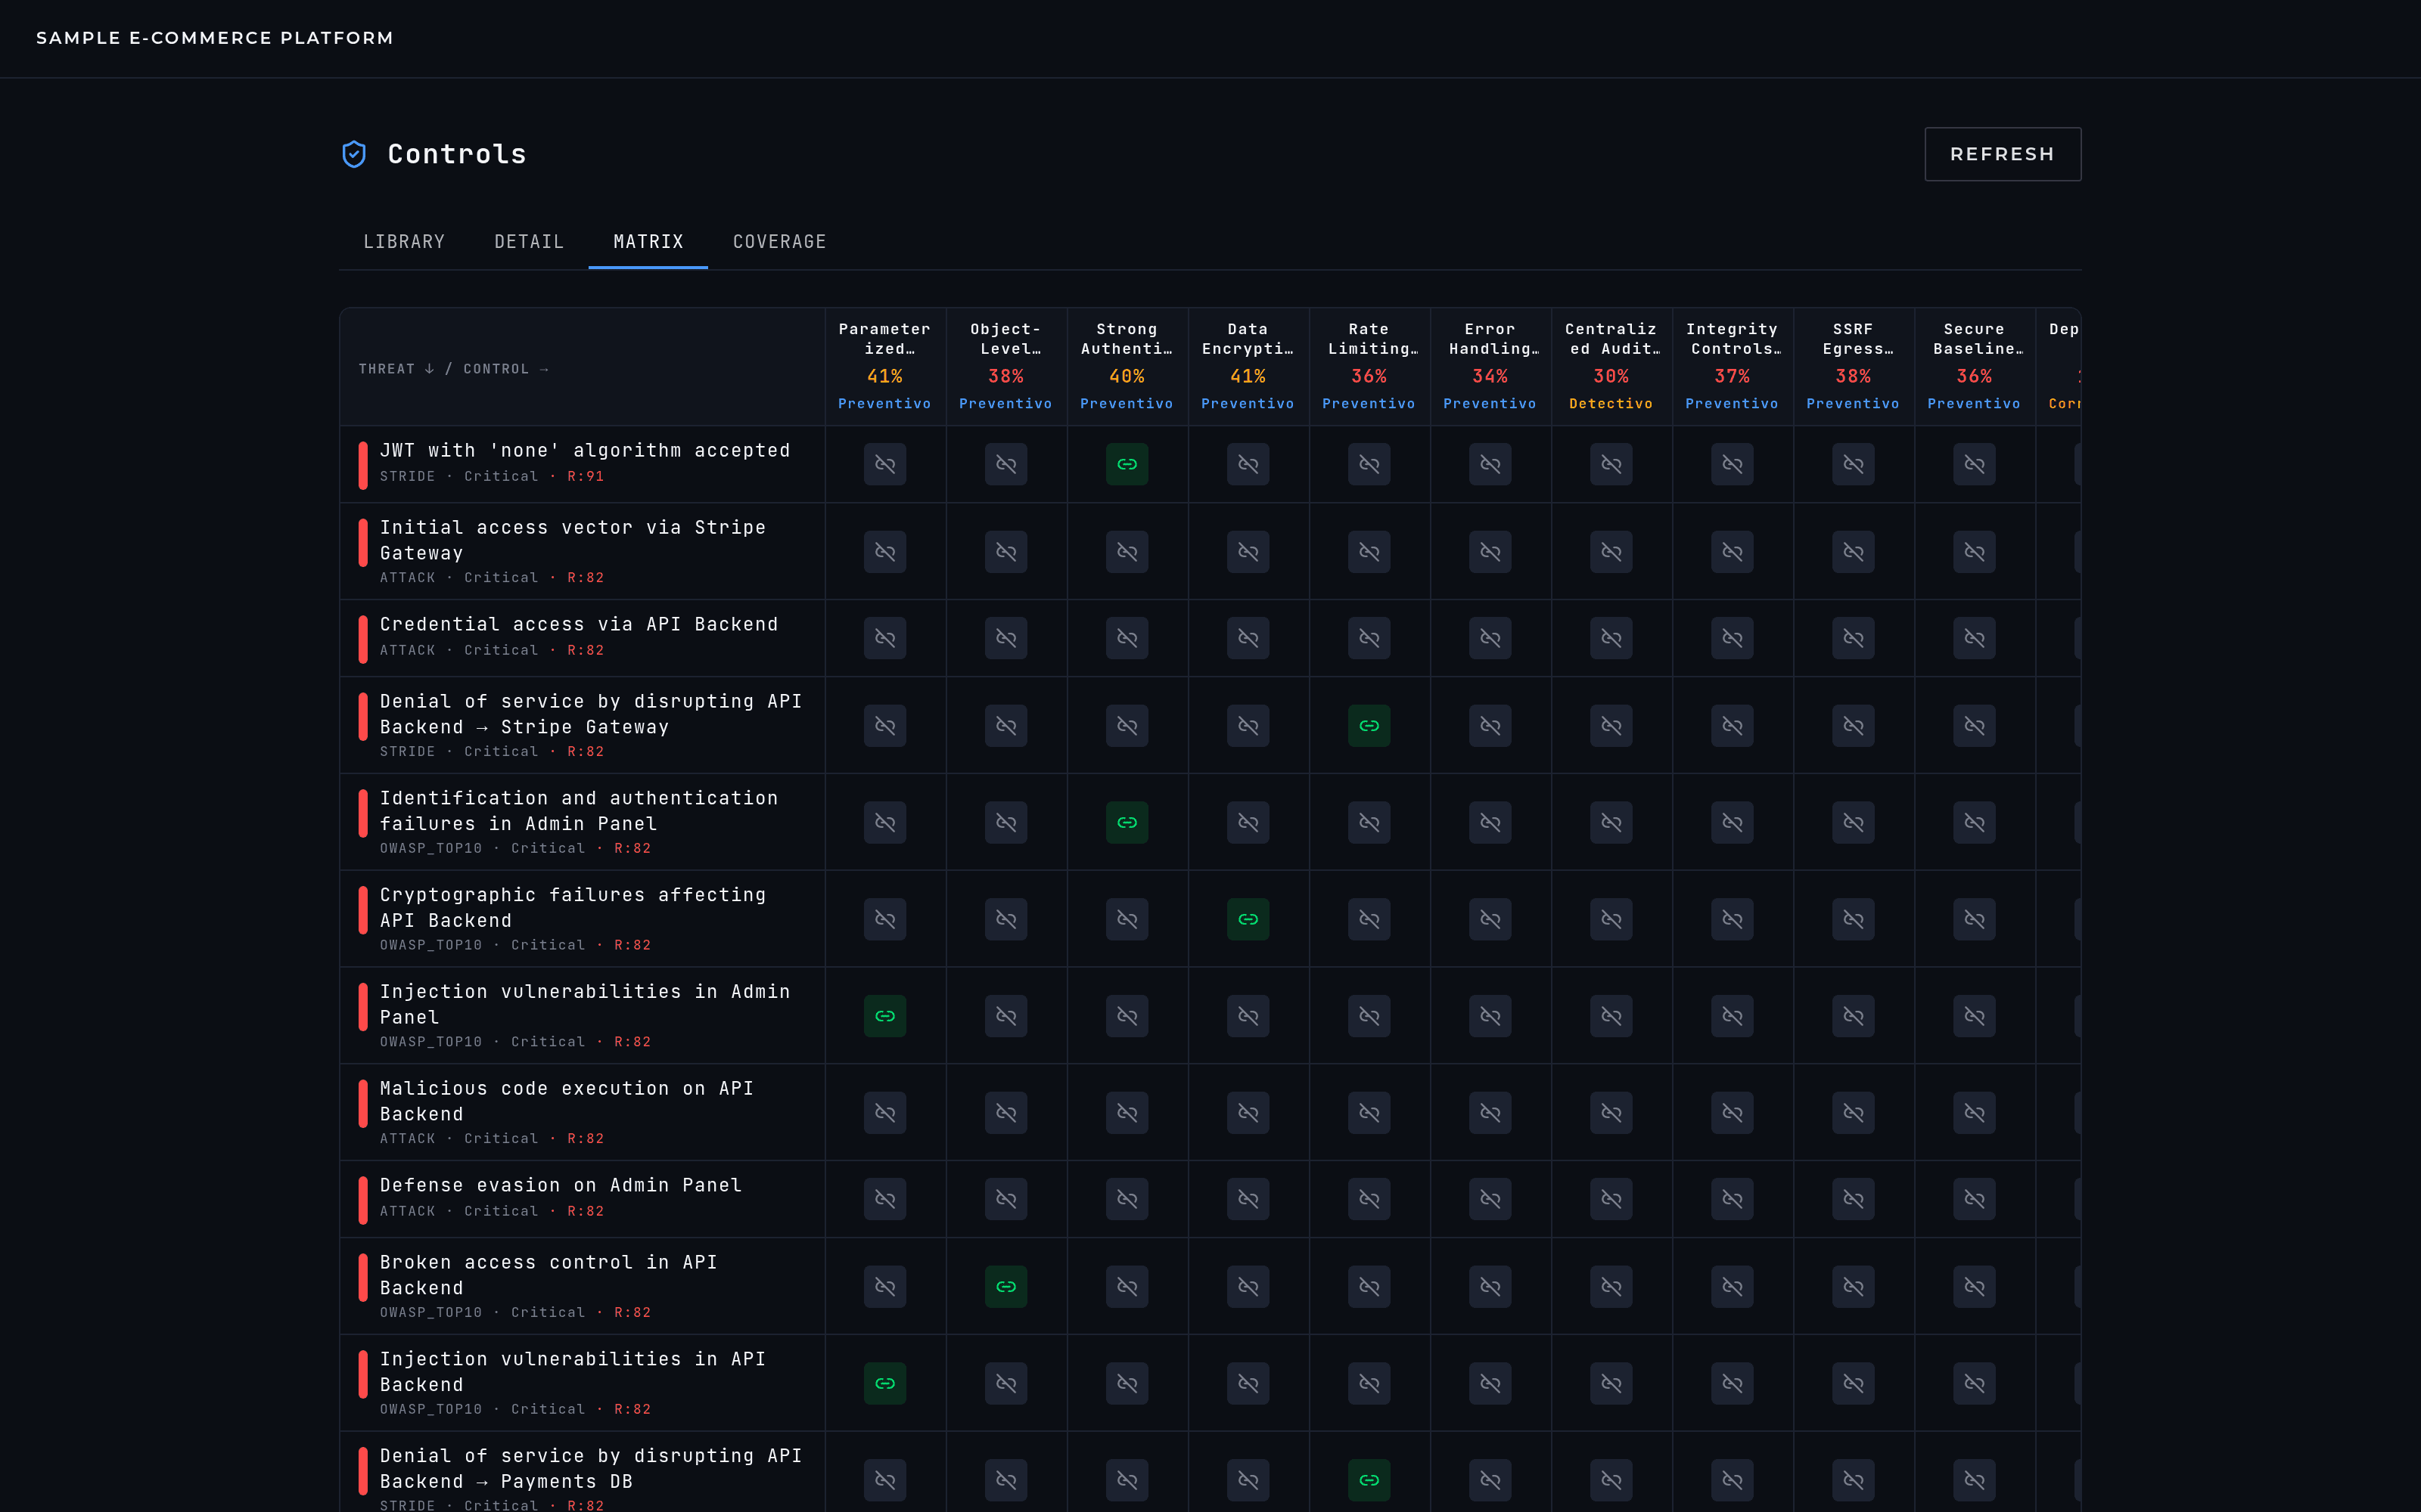Screen dimensions: 2421x1512
Task: Select threat 'Credential access via API Backend'
Action: tap(583, 638)
